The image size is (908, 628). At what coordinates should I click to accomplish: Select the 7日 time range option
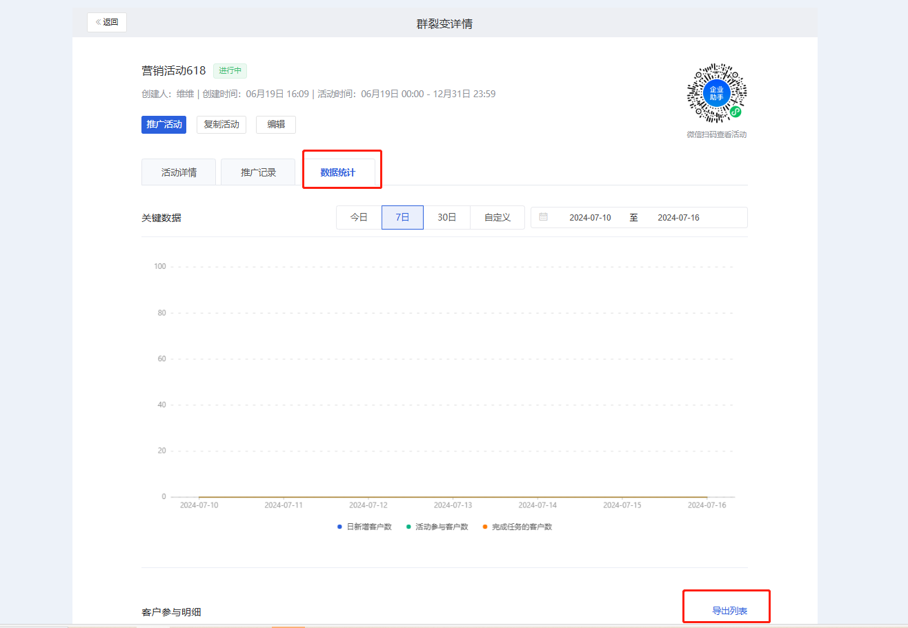(x=402, y=217)
